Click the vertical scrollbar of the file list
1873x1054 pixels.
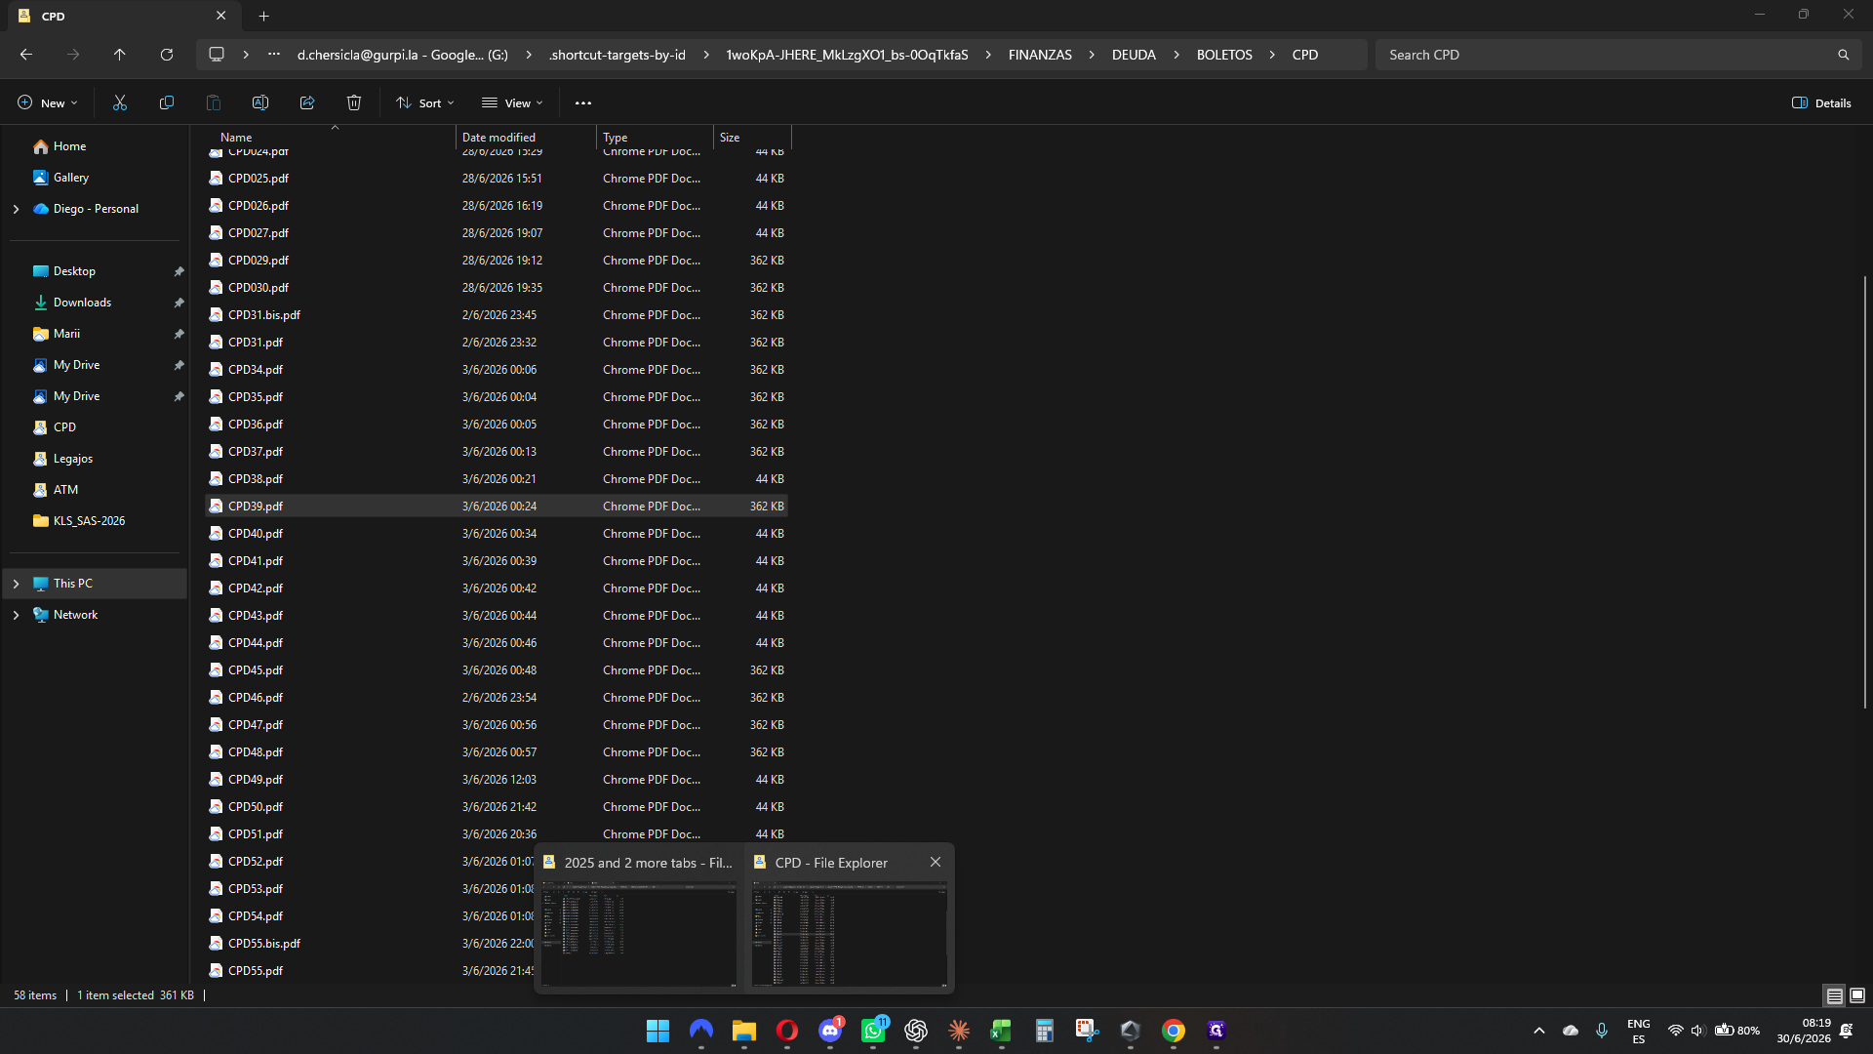tap(1864, 493)
